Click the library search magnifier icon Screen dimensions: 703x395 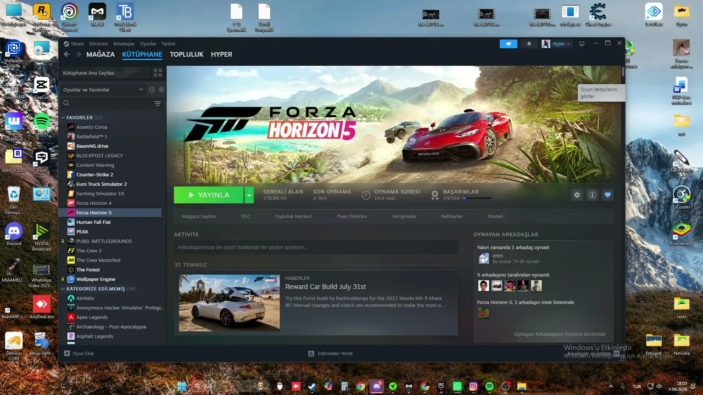(x=66, y=104)
